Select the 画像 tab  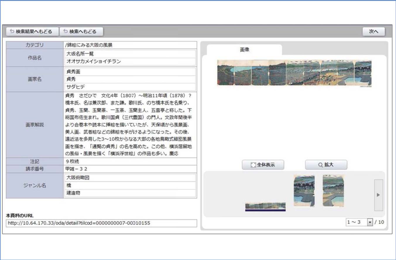coord(244,50)
